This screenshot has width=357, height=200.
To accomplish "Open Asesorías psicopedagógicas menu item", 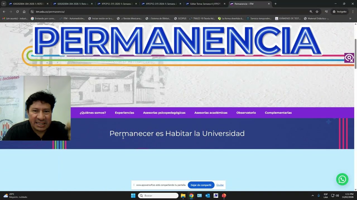I will tap(164, 113).
